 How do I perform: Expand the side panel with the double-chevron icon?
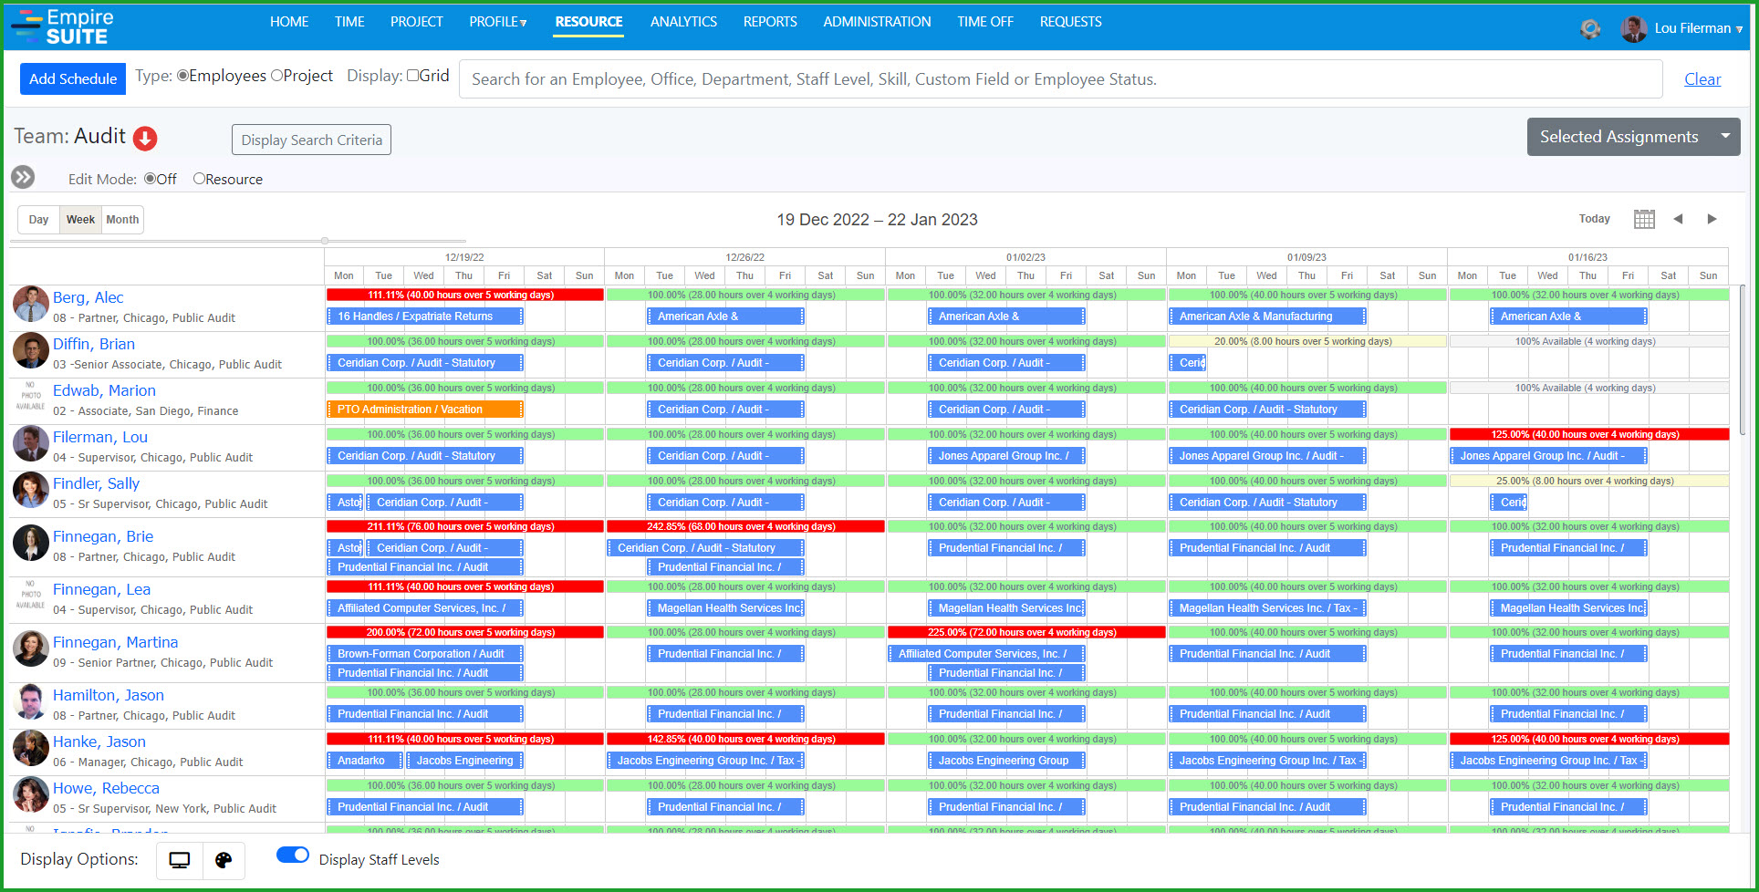coord(23,177)
